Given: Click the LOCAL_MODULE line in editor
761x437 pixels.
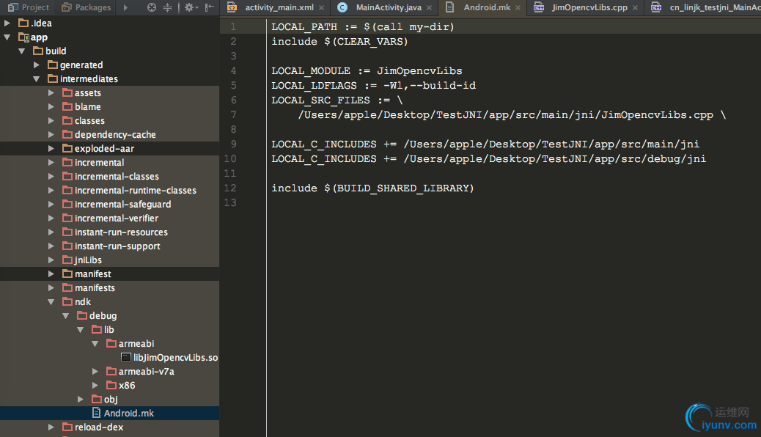Looking at the screenshot, I should [367, 71].
